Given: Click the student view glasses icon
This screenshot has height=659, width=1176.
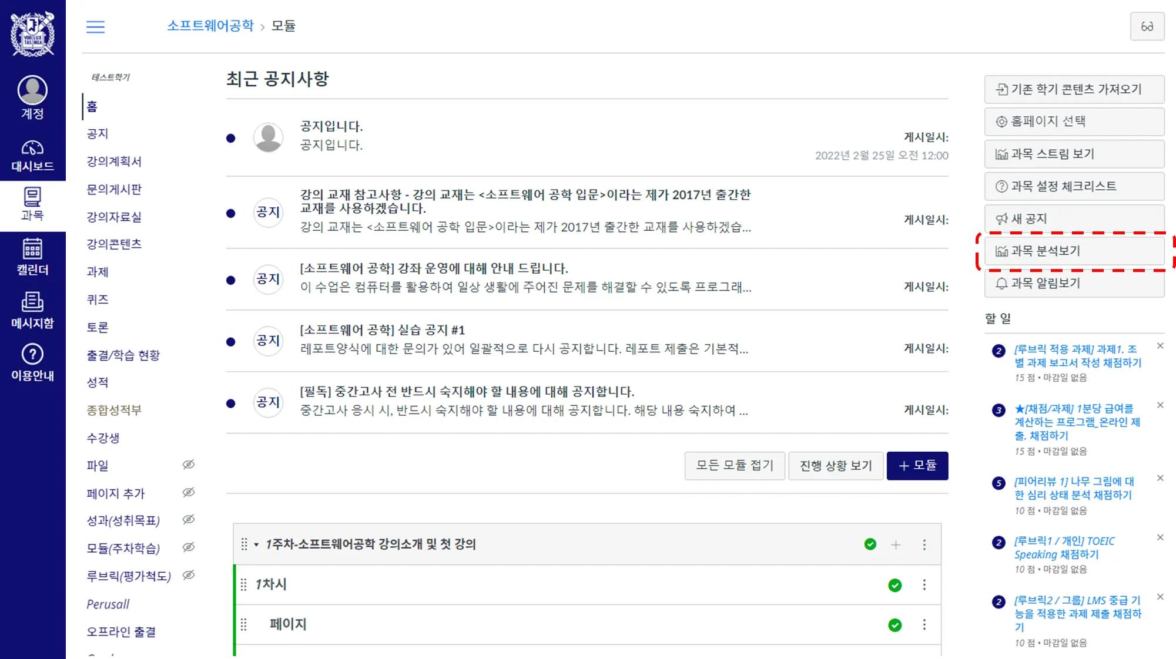Looking at the screenshot, I should coord(1147,26).
